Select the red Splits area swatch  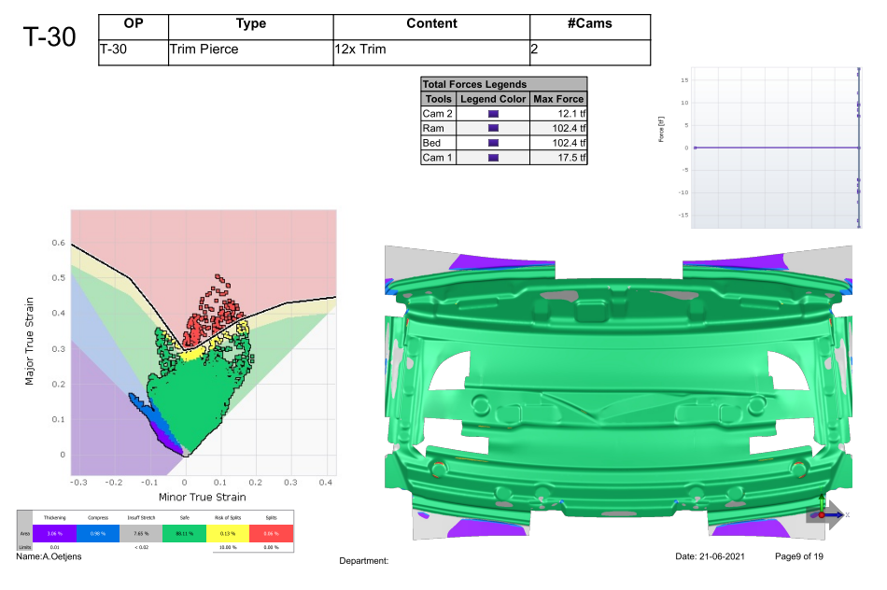272,533
